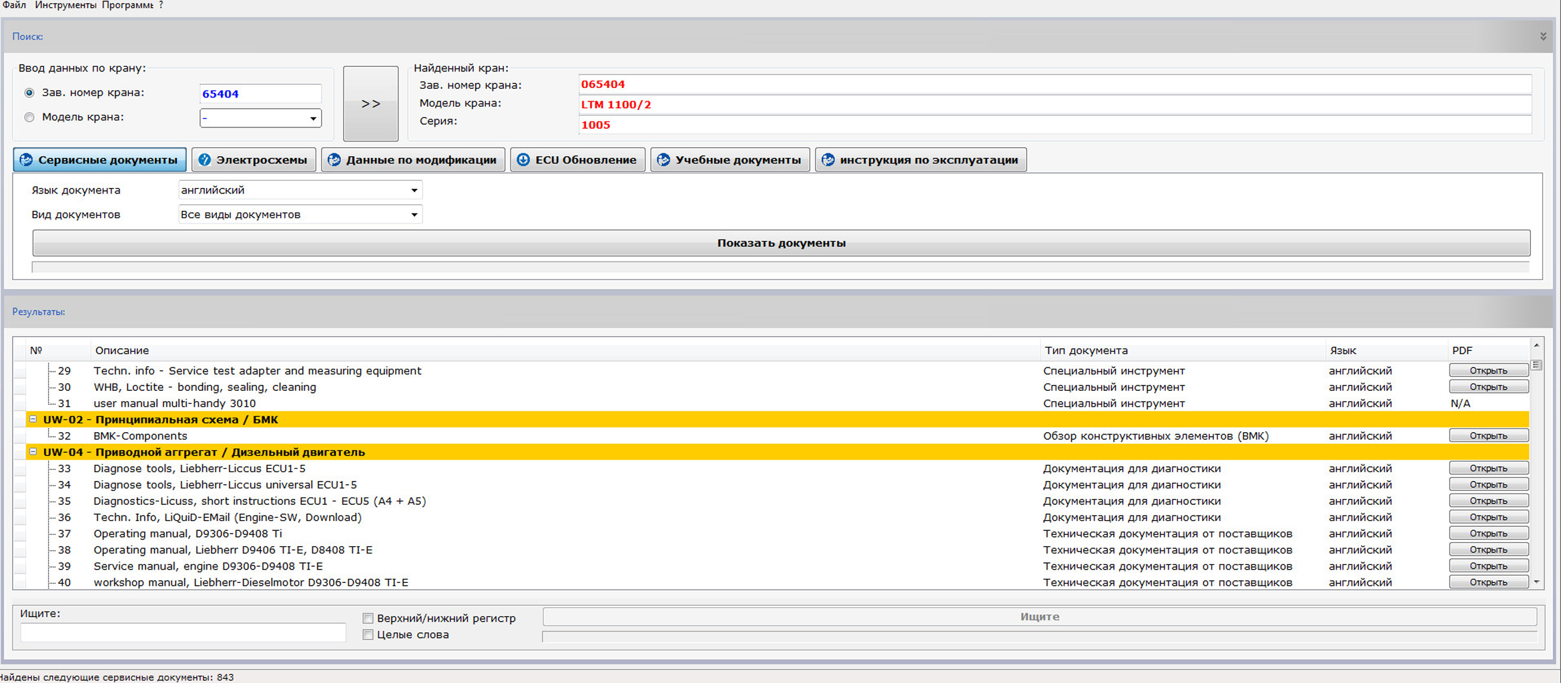
Task: Open the Вид документов dropdown
Action: click(414, 215)
